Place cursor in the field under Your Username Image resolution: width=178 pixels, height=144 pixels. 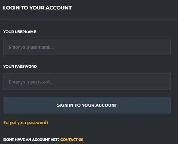[x=87, y=47]
